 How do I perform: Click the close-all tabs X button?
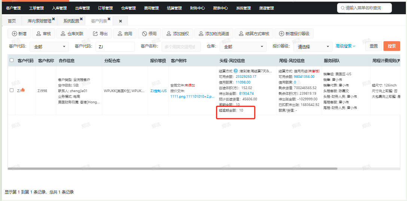tap(120, 21)
